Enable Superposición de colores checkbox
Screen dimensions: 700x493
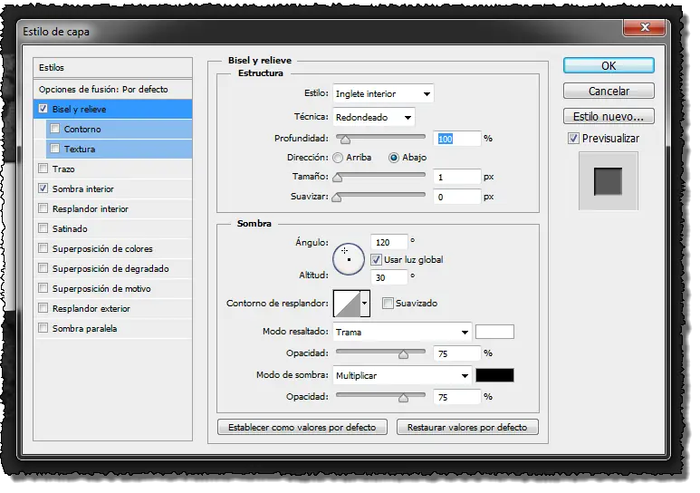coord(43,248)
